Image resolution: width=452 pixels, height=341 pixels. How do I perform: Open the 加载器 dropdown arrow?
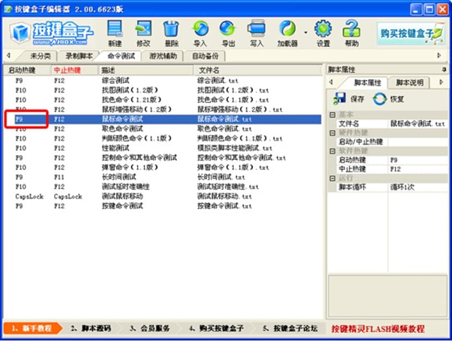click(x=305, y=32)
